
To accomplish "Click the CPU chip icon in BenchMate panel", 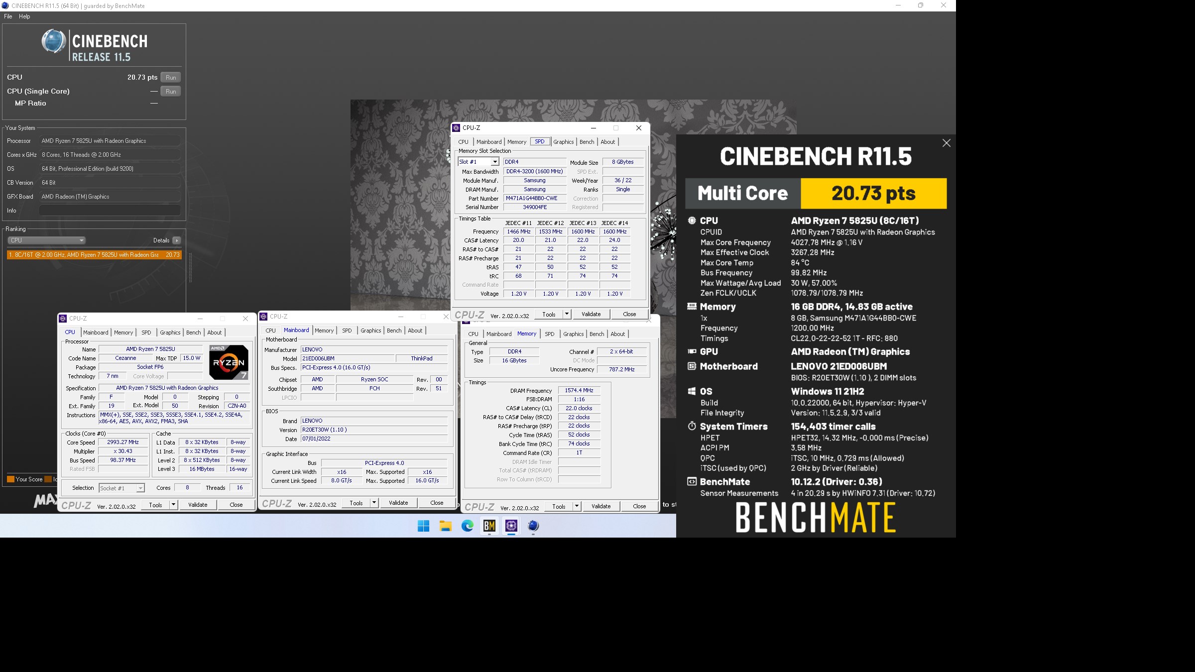I will tap(692, 221).
